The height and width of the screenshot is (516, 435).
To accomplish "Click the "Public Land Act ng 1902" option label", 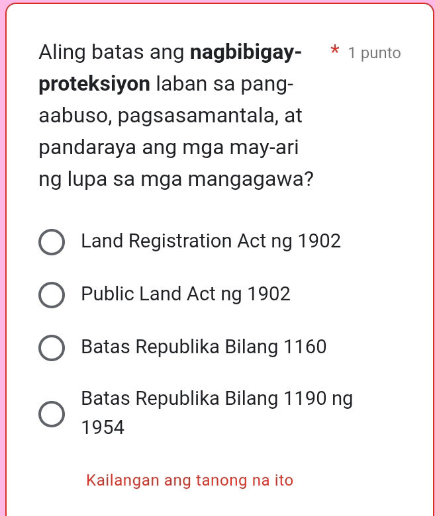I will click(185, 294).
